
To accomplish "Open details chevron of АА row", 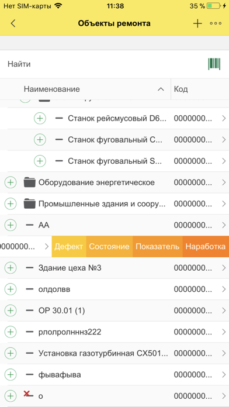I will pyautogui.click(x=224, y=225).
